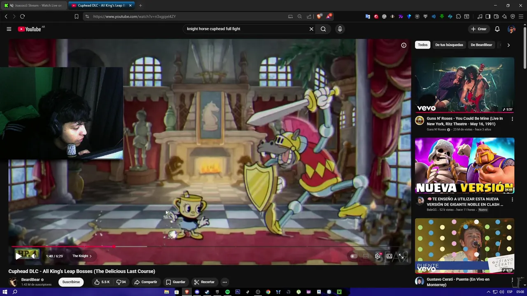Show video info card icon
The image size is (527, 296).
(x=403, y=45)
